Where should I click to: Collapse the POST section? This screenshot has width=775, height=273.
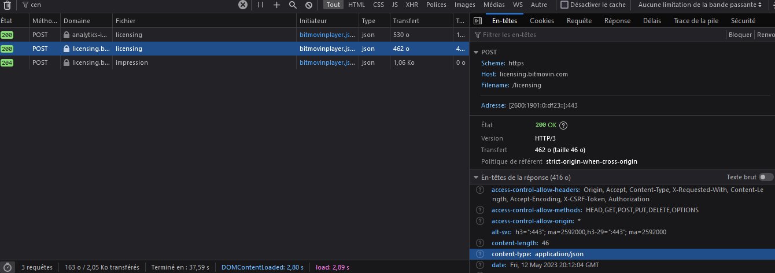pos(476,52)
